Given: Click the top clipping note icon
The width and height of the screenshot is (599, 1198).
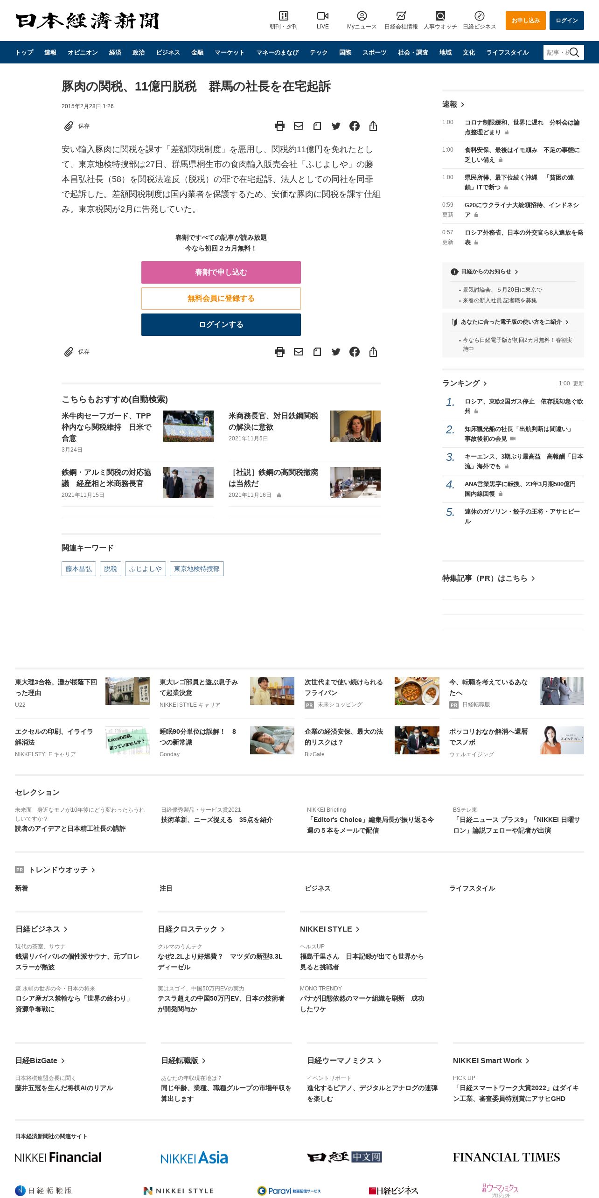Looking at the screenshot, I should [317, 126].
